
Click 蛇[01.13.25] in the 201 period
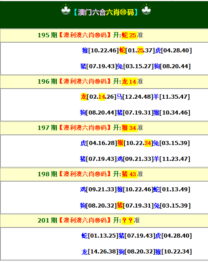click(x=100, y=236)
